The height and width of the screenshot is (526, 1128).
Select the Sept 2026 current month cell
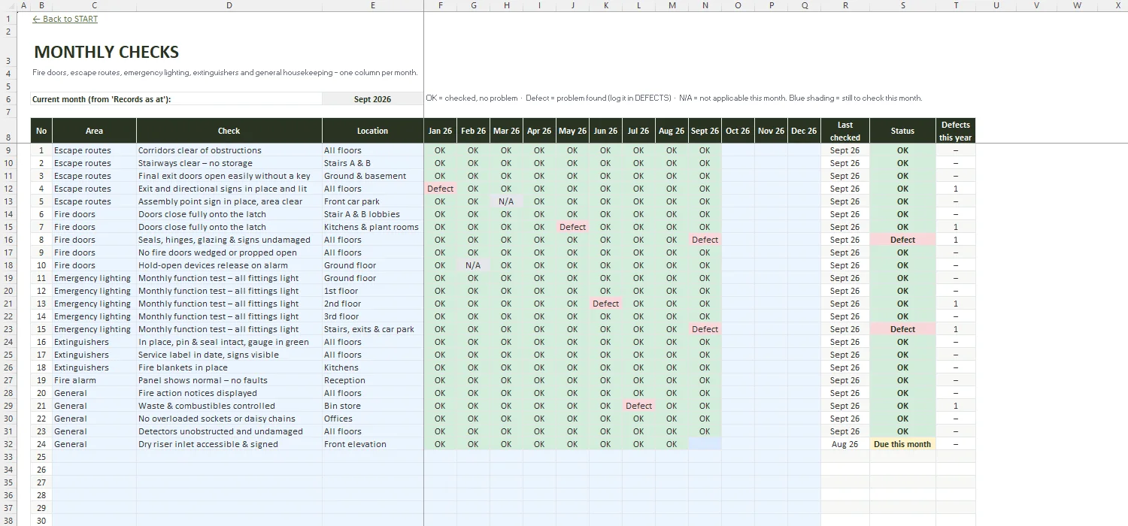point(372,99)
